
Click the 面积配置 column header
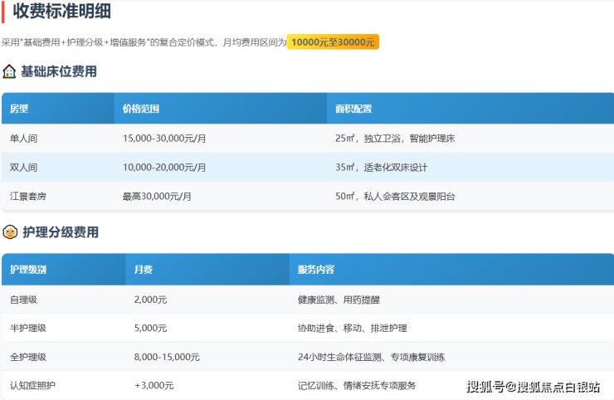[x=353, y=109]
